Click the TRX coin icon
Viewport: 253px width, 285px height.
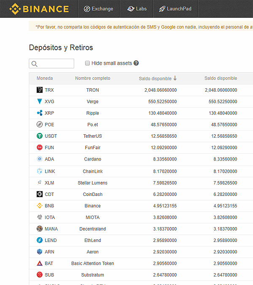40,90
